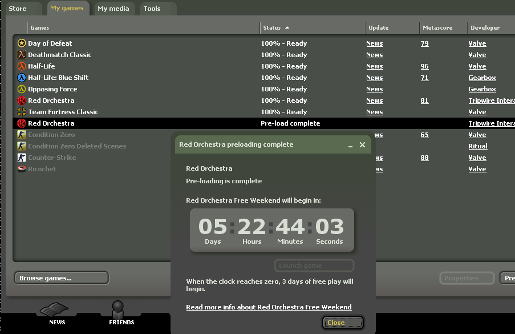Open the News link for Opposing Force
This screenshot has width=515, height=334.
coord(375,89)
